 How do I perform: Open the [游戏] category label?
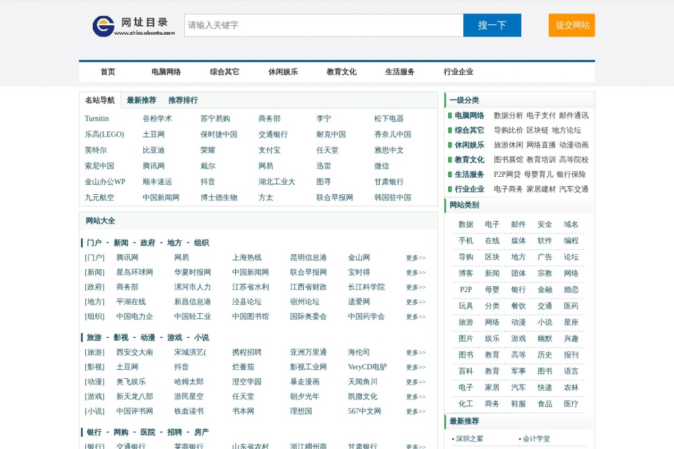click(x=94, y=396)
